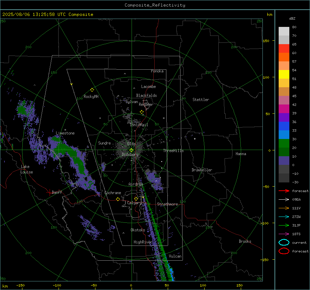
Task: Click the Calgary city label
Action: coord(134,203)
